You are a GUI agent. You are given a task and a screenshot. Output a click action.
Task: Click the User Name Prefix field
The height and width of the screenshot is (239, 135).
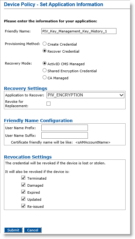(x=64, y=128)
